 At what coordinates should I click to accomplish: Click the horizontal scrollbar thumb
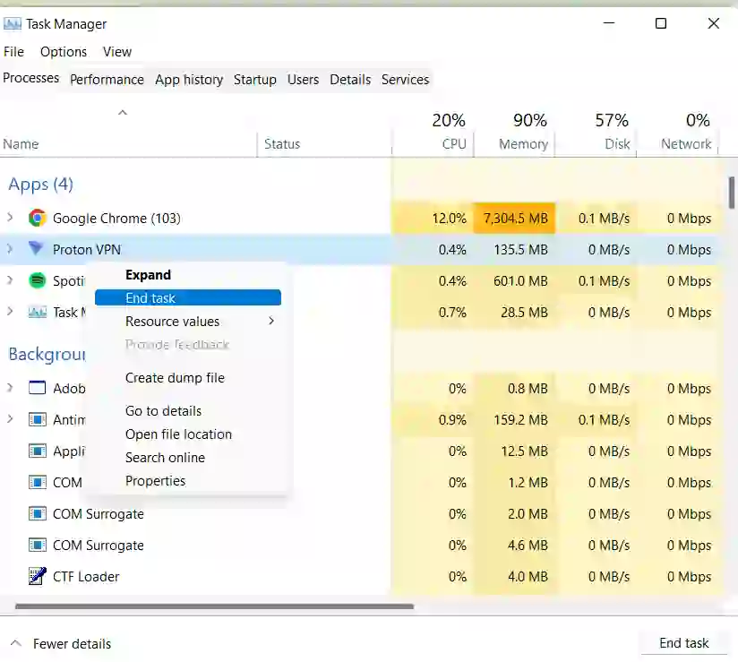pyautogui.click(x=214, y=606)
